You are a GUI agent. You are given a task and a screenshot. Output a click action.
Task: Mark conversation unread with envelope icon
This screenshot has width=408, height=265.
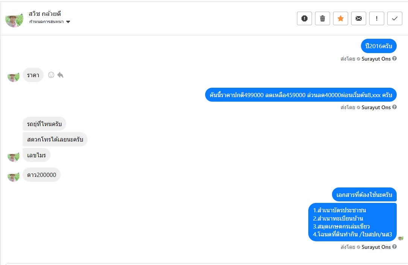tap(359, 18)
